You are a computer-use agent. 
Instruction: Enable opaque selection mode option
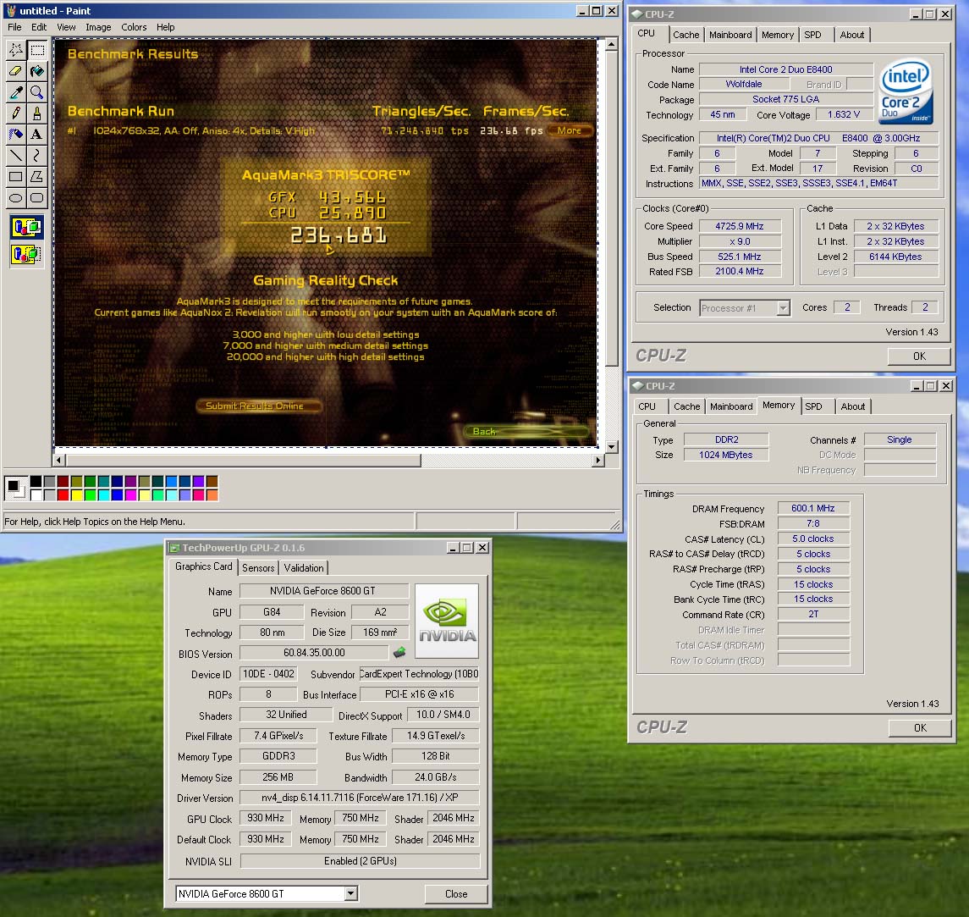(26, 227)
